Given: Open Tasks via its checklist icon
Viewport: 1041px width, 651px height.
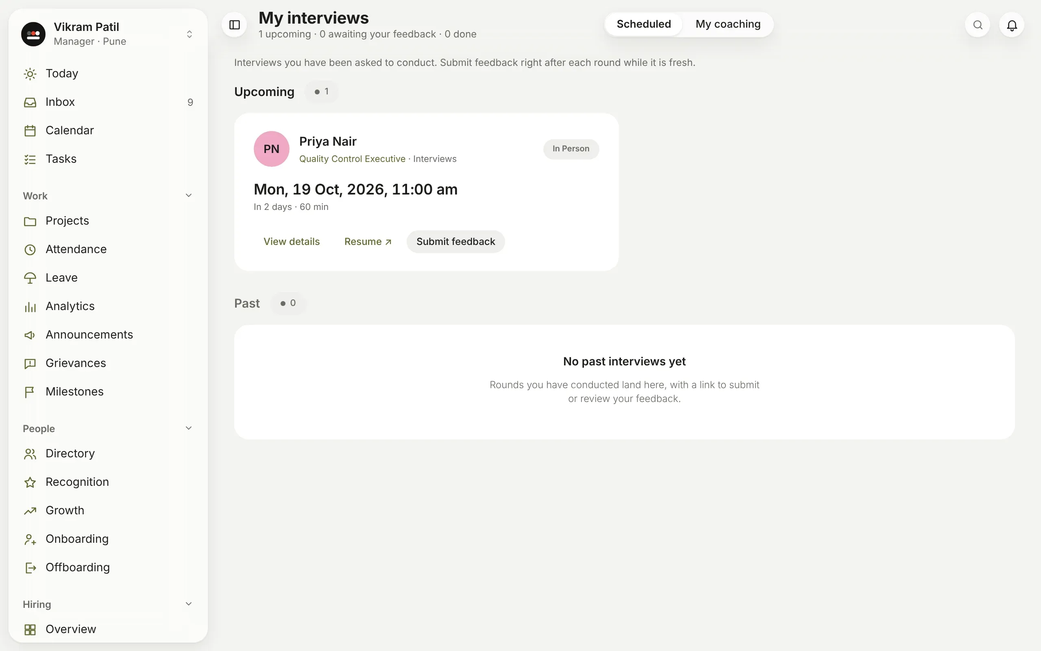Looking at the screenshot, I should (x=30, y=159).
